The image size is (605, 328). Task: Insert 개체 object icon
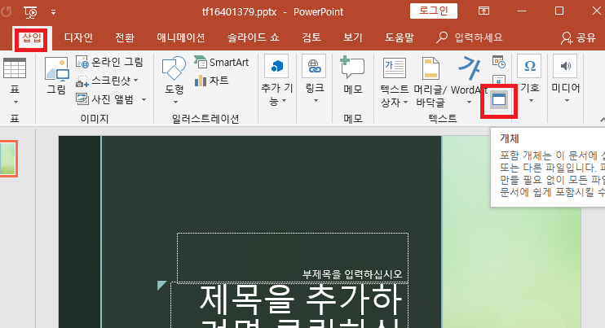point(498,100)
